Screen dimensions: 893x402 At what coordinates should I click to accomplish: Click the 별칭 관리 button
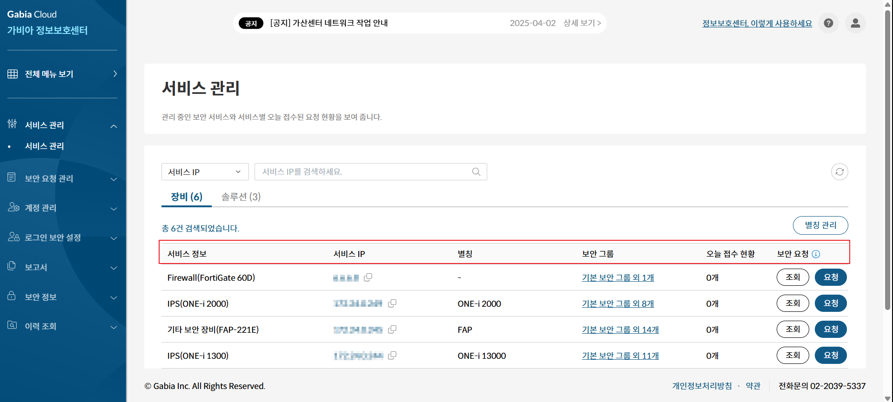tap(820, 225)
